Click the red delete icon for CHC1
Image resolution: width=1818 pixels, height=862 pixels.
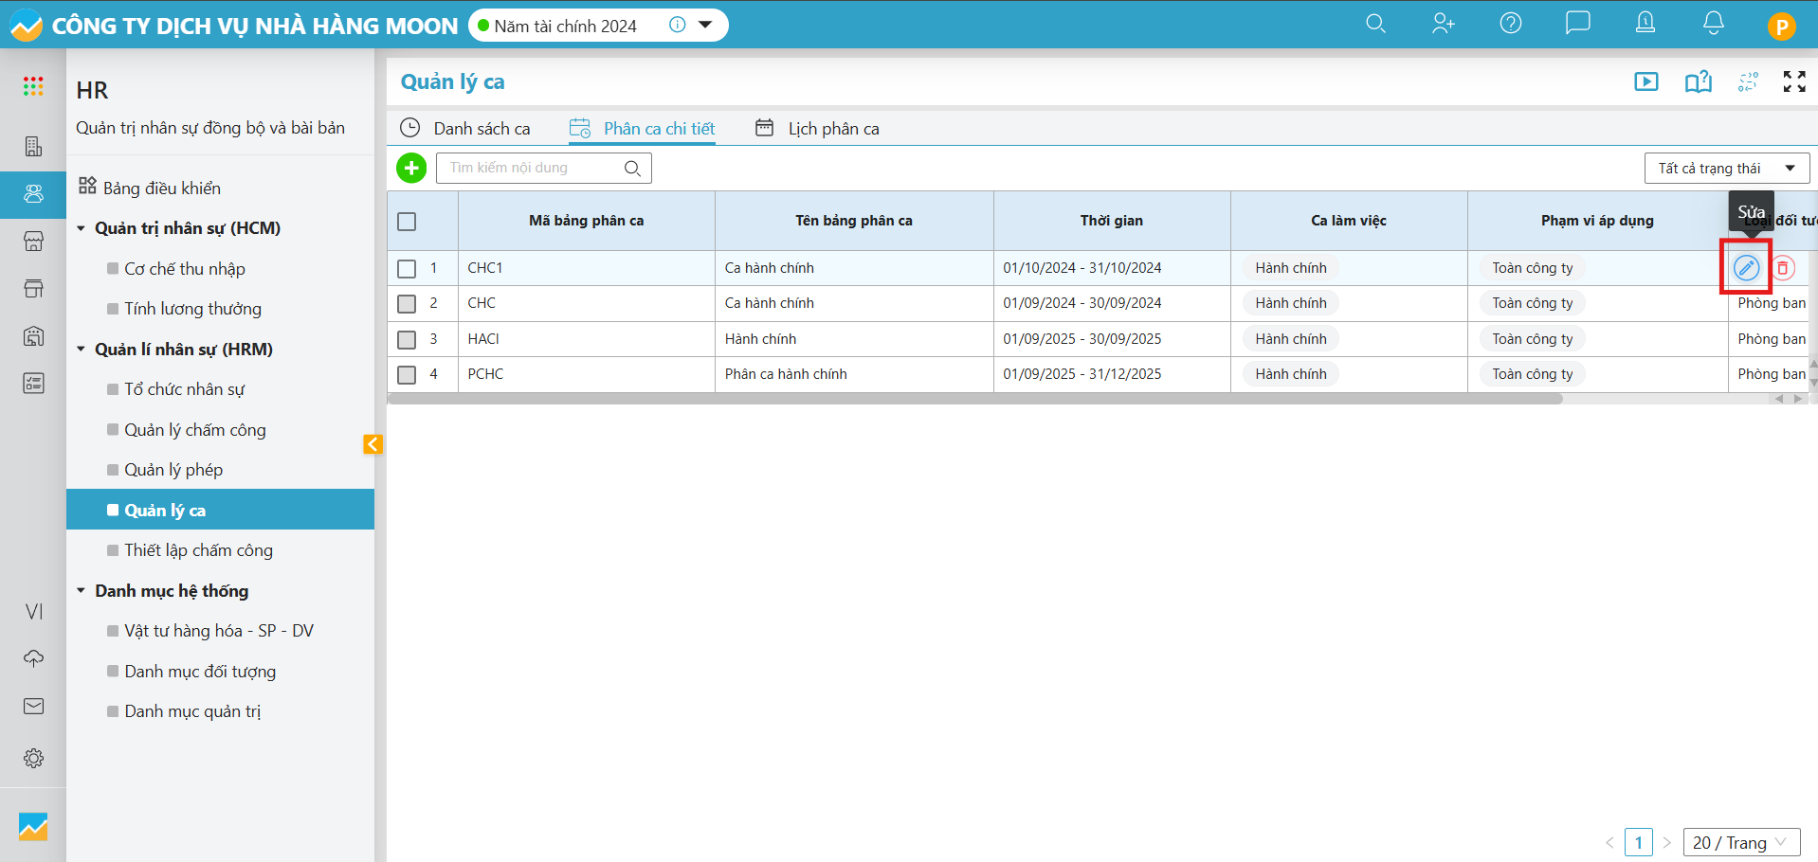(x=1782, y=268)
